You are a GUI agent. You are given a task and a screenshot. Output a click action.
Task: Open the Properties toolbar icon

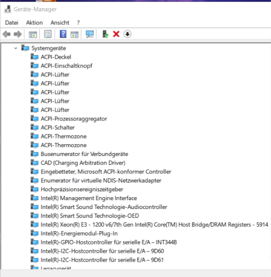pos(48,34)
